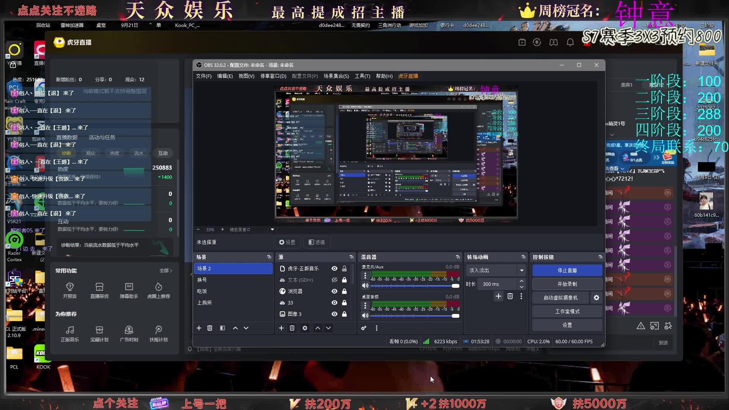Add a new scene with plus icon
729x410 pixels.
pyautogui.click(x=199, y=328)
